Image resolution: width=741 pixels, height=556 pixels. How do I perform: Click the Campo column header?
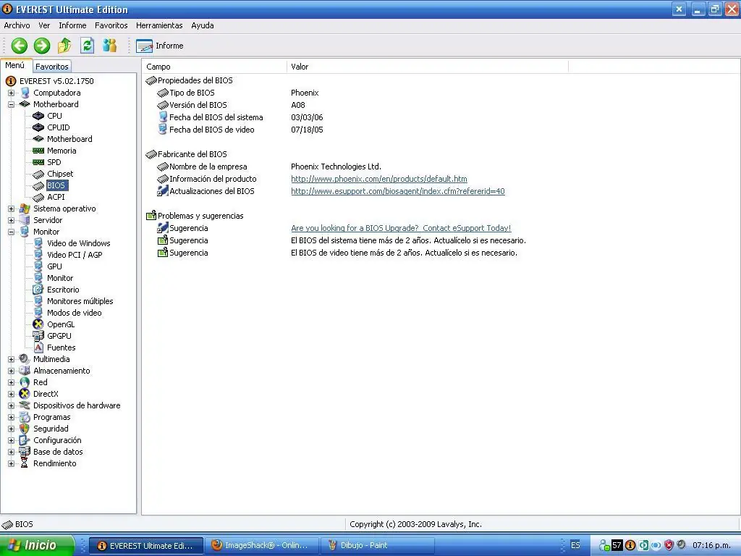[214, 67]
